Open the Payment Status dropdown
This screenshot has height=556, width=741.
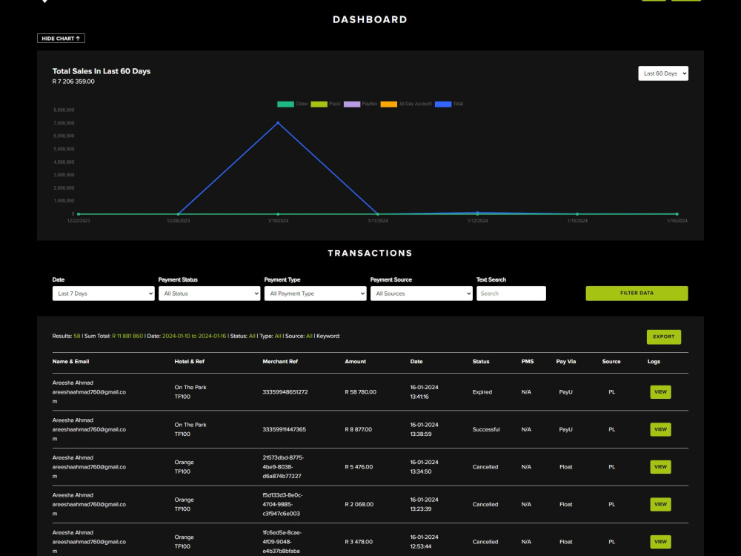pos(210,294)
